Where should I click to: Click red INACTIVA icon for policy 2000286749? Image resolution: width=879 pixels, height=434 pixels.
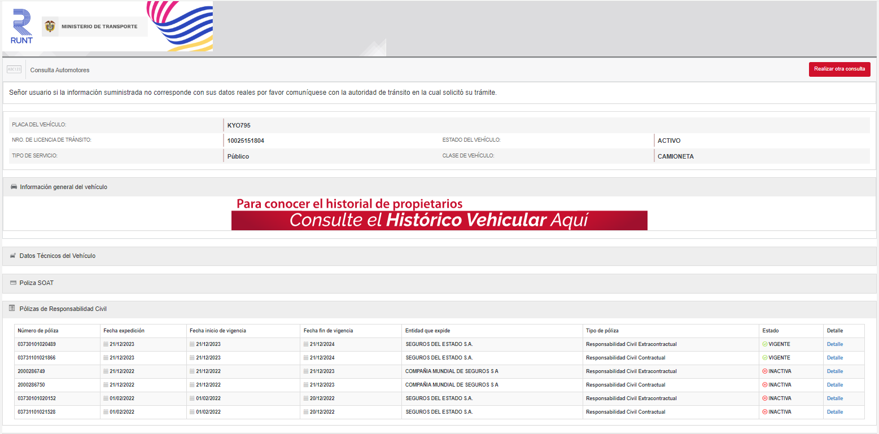tap(764, 371)
